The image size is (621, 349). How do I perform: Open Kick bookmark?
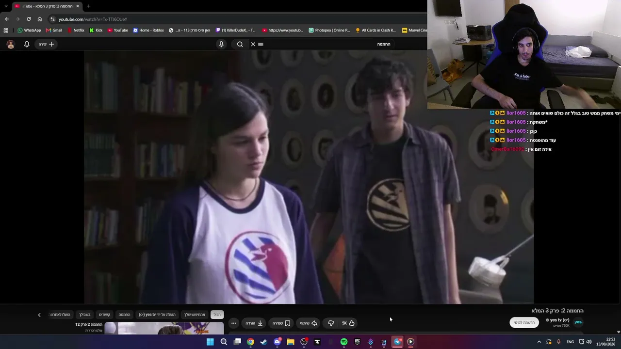tap(96, 30)
